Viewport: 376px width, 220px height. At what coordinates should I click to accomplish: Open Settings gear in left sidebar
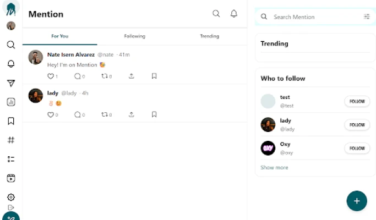(x=11, y=197)
